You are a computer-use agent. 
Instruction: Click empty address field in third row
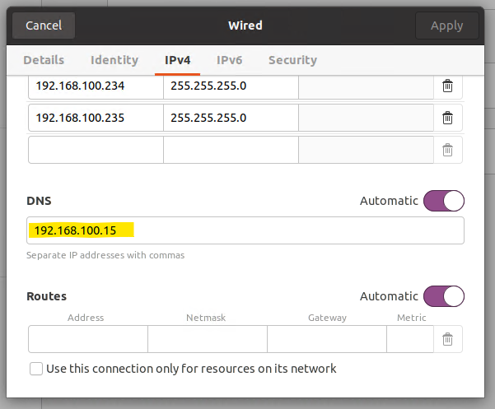tap(96, 150)
